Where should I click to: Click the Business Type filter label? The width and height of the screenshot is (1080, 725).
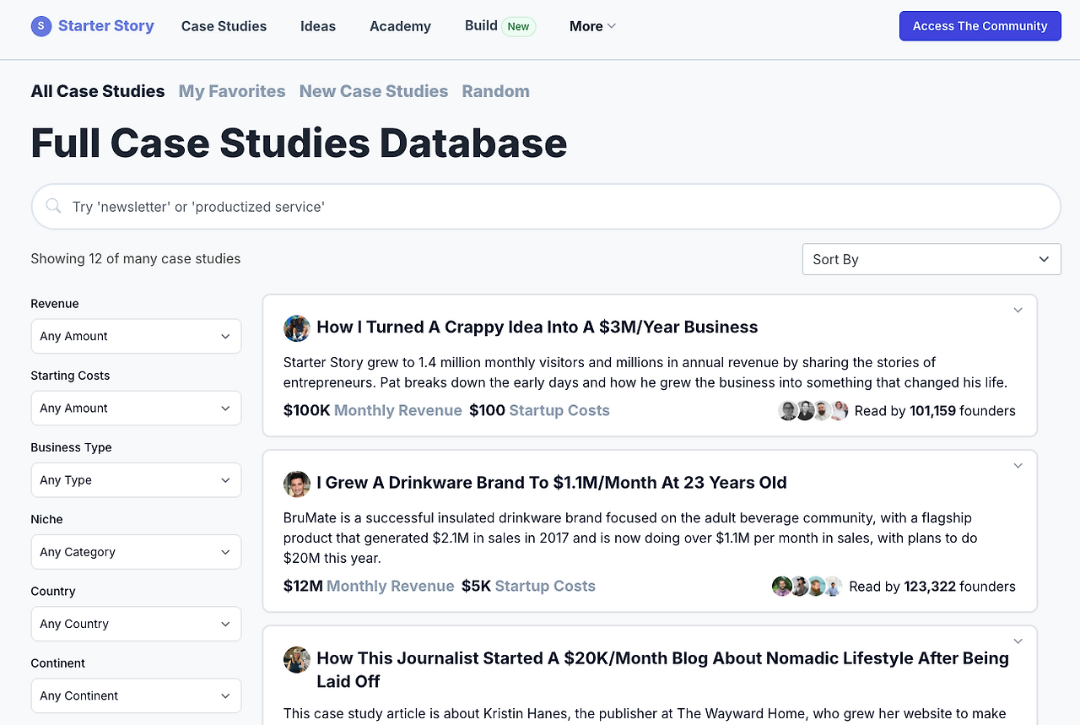(71, 447)
